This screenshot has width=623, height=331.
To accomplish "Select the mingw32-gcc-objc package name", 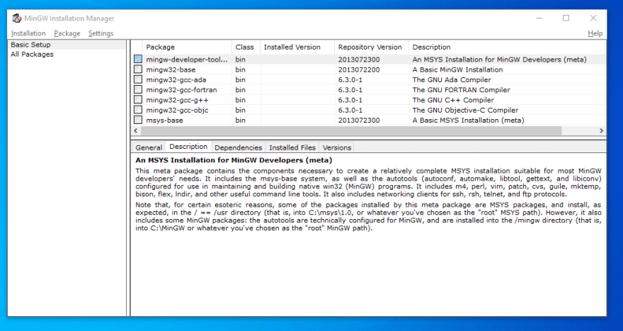I will pyautogui.click(x=177, y=110).
